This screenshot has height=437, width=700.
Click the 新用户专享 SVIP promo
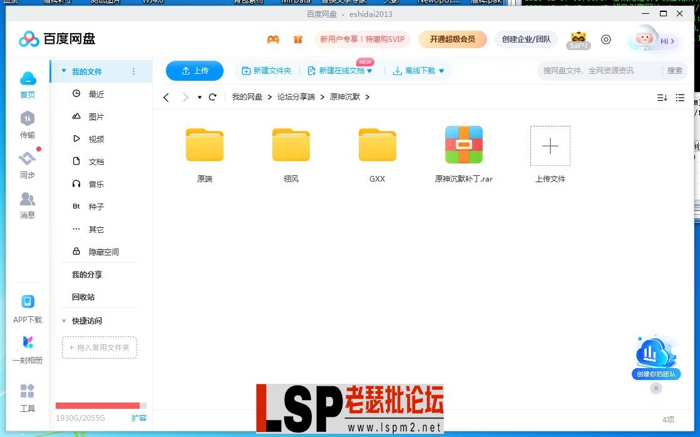[x=363, y=39]
